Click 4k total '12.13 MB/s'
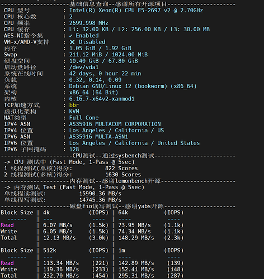The height and width of the screenshot is (279, 264). [x=59, y=238]
